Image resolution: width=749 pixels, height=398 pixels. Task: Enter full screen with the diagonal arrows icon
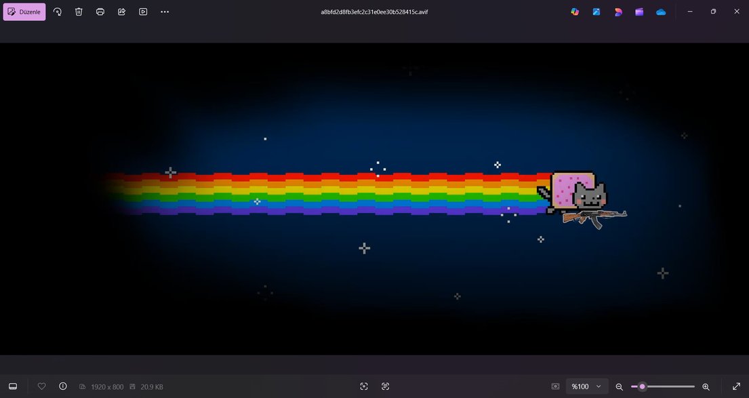pos(737,386)
